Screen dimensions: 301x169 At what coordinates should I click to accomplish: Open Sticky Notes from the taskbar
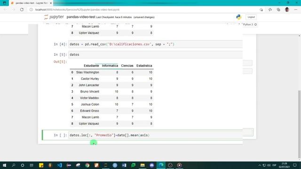pos(41,165)
